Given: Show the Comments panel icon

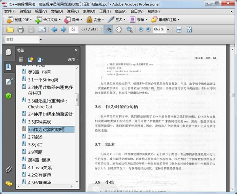Looking at the screenshot, I should tap(9, 184).
